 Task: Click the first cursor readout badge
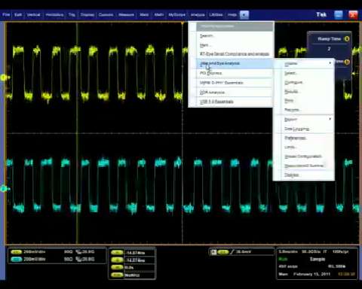[117, 253]
